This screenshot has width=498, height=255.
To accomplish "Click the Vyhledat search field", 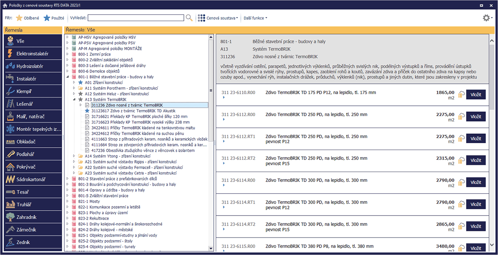I will coord(136,18).
